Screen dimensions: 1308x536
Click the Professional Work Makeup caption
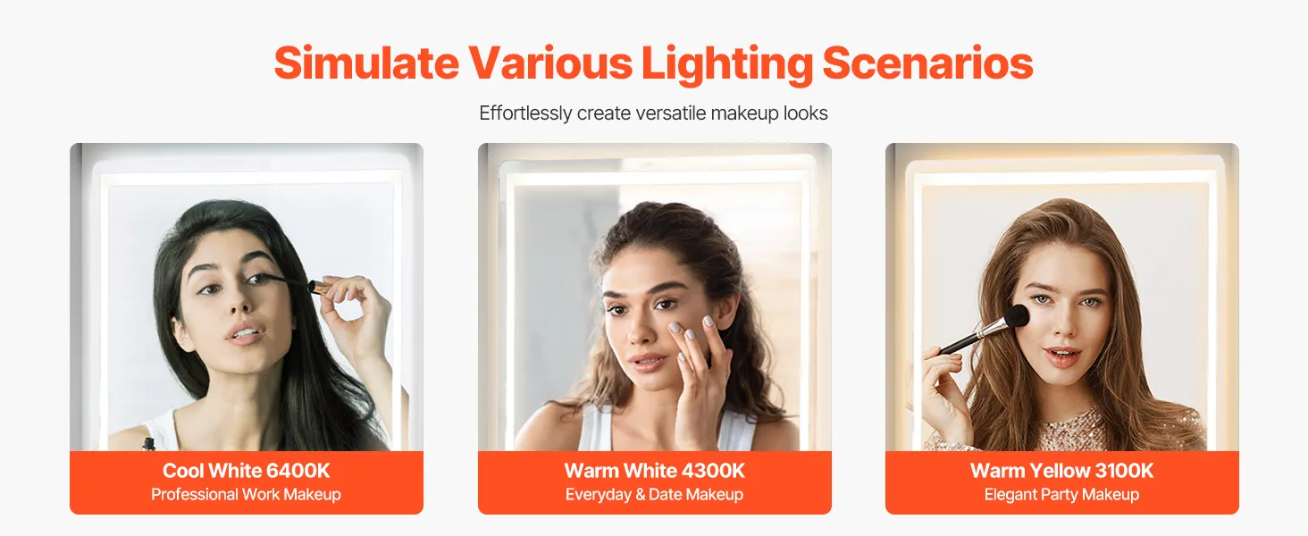click(247, 494)
